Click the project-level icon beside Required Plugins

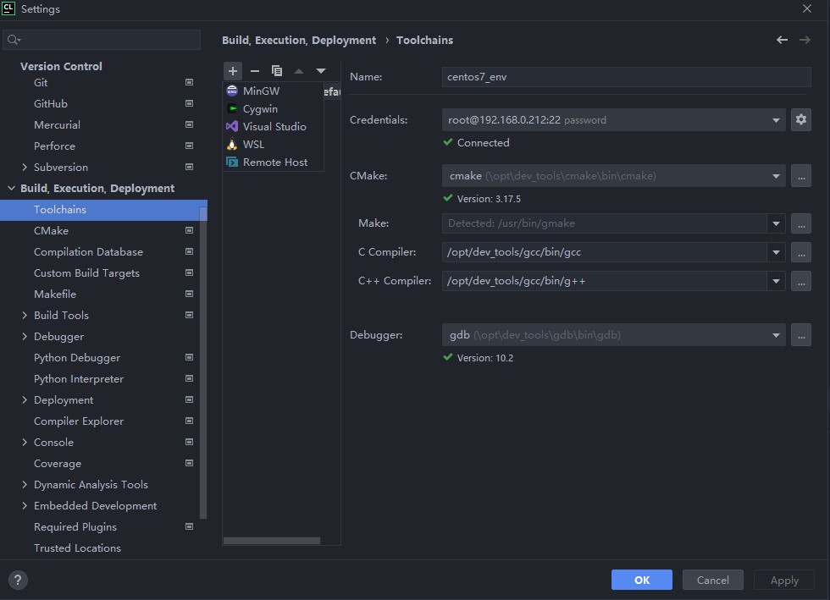189,527
